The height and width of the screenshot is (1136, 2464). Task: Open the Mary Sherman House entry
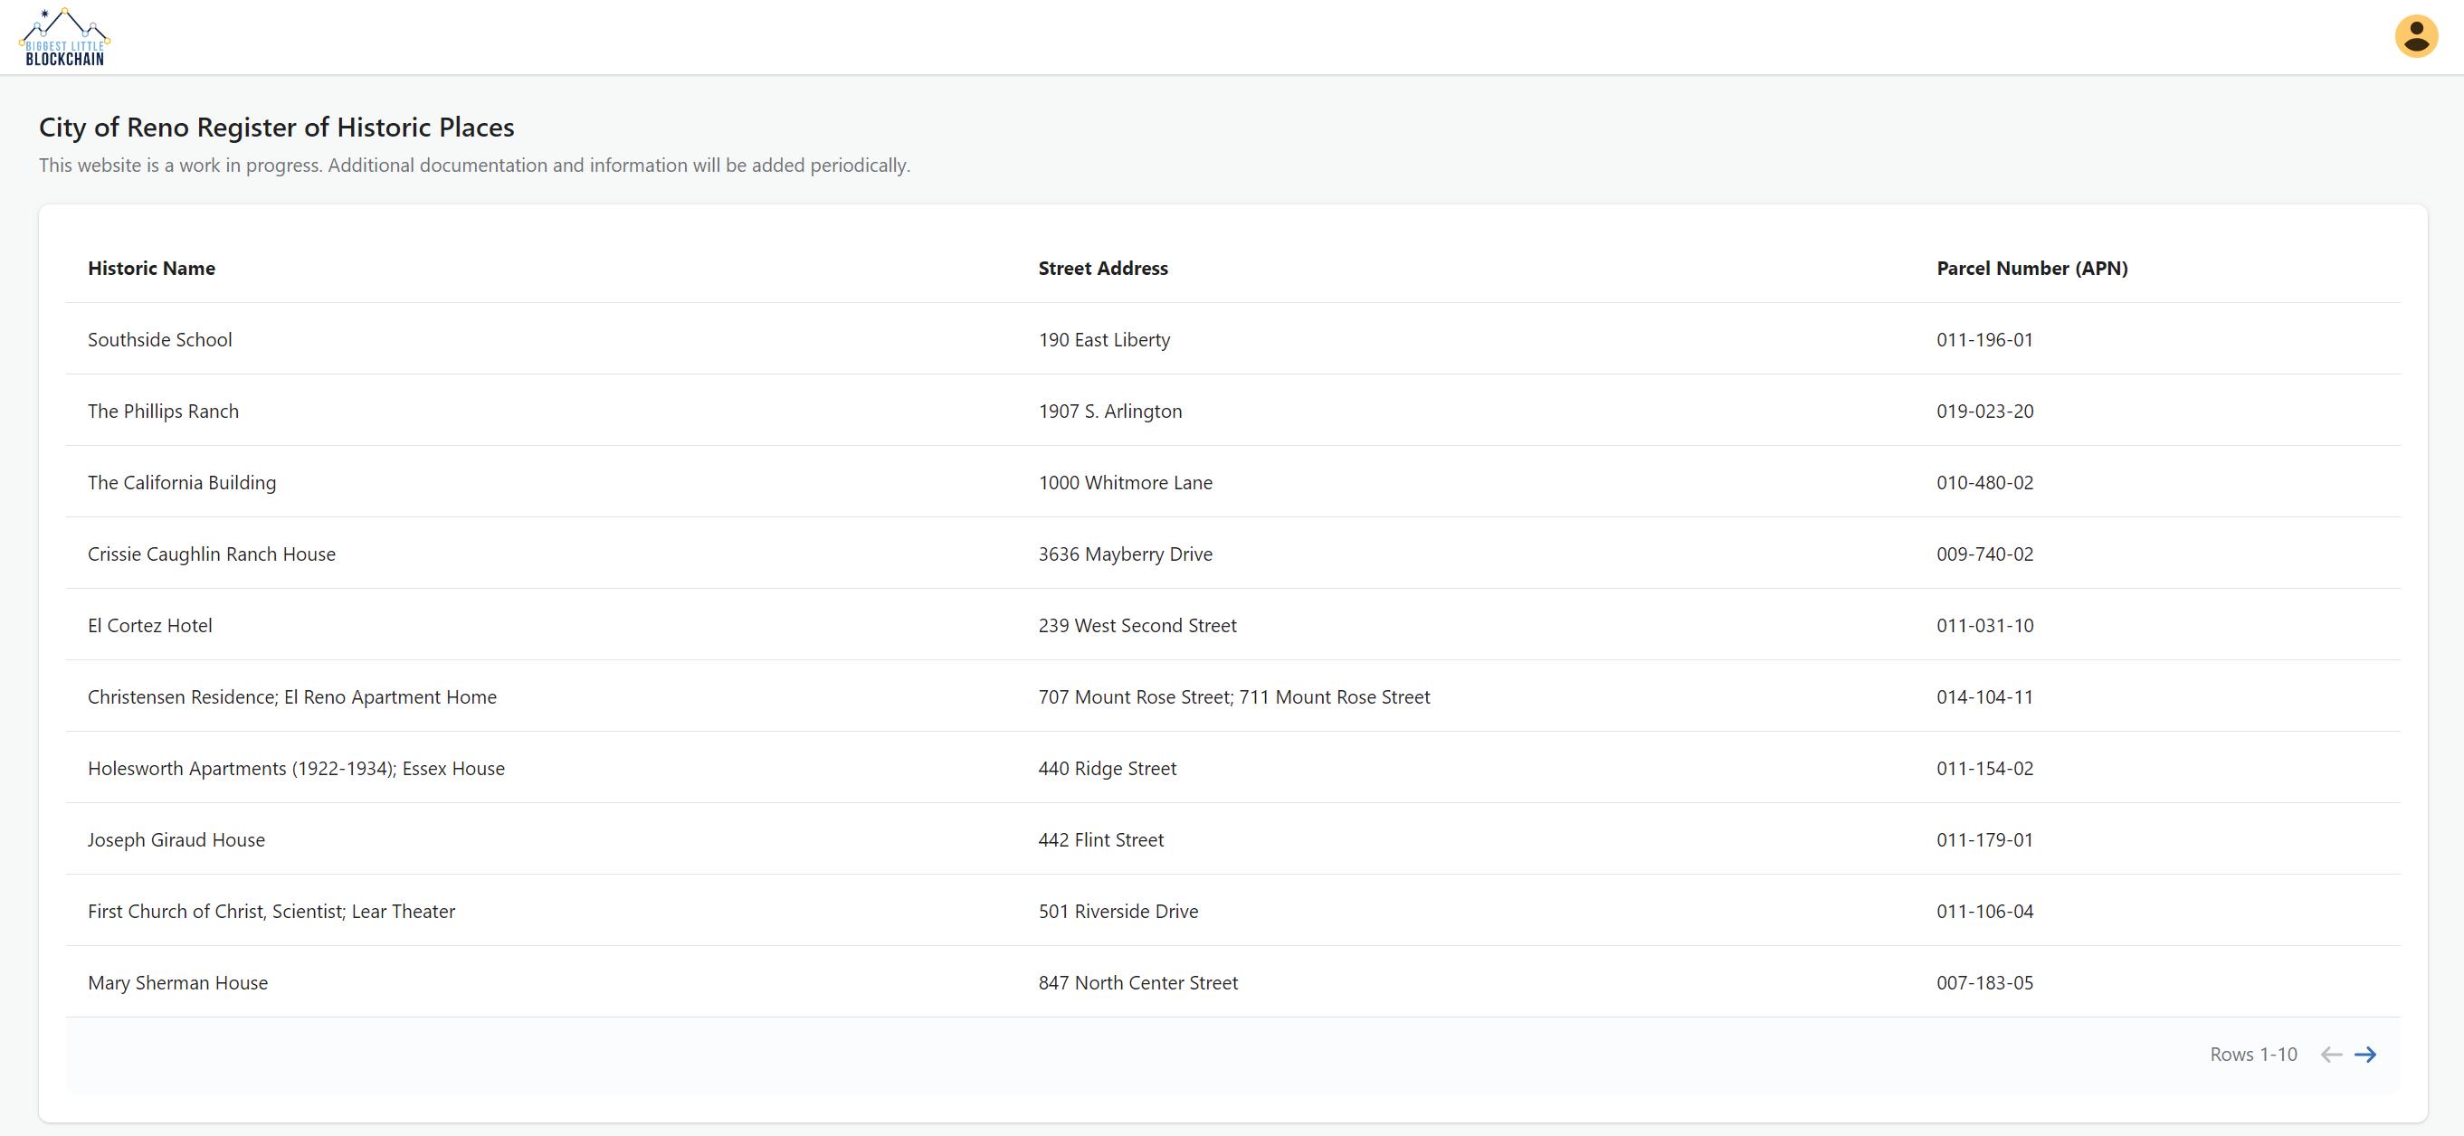[x=178, y=983]
